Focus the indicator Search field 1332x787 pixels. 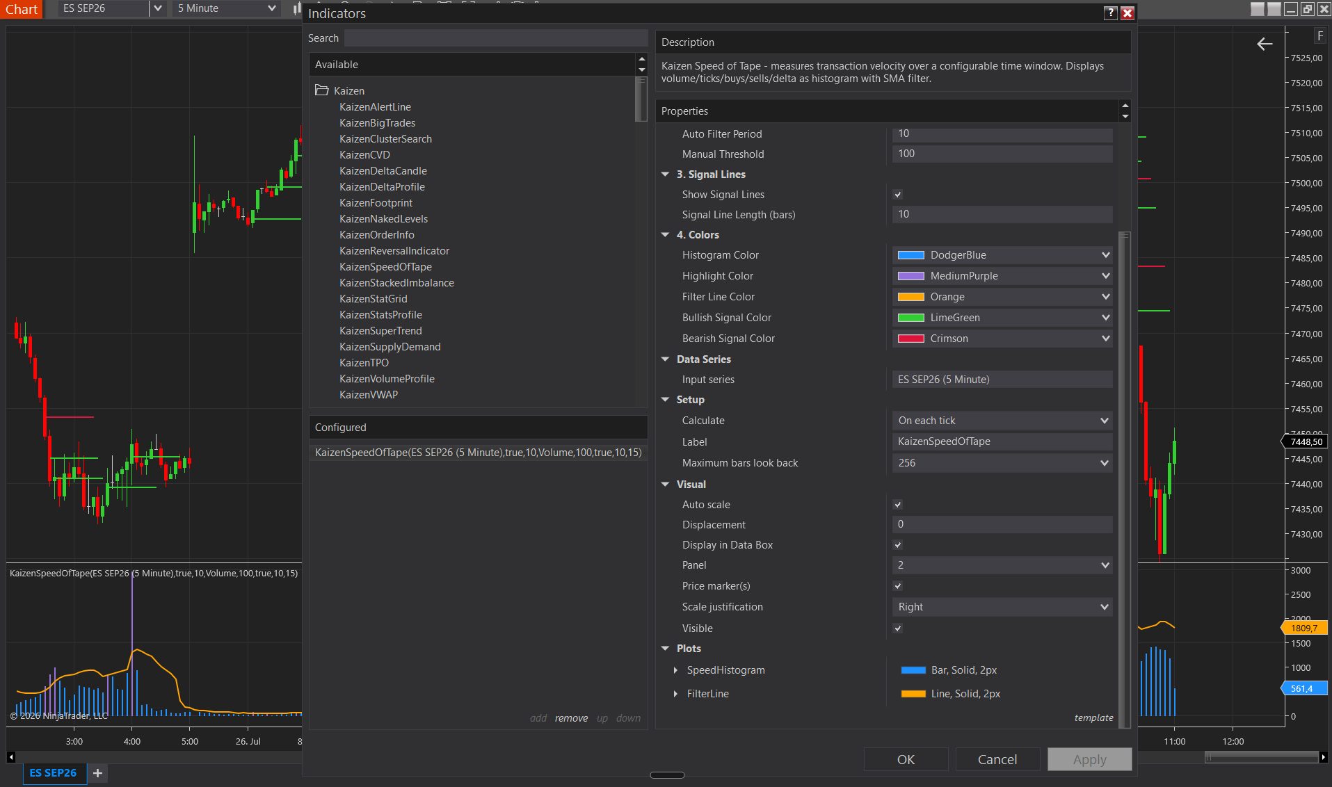tap(496, 38)
